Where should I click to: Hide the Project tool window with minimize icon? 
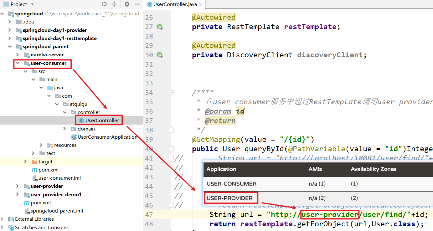137,4
